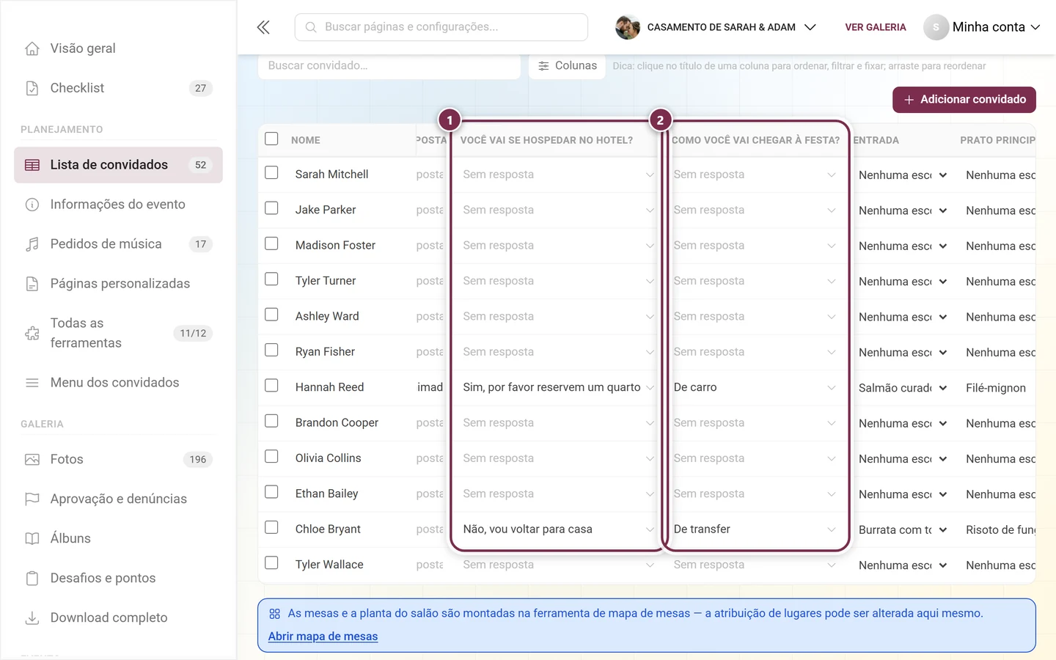
Task: Click the Olivia Collins name cell
Action: [x=329, y=458]
